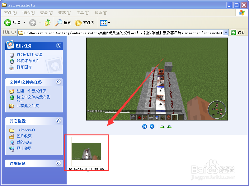Click 共享此文件夹
The height and width of the screenshot is (186, 249).
tap(28, 106)
